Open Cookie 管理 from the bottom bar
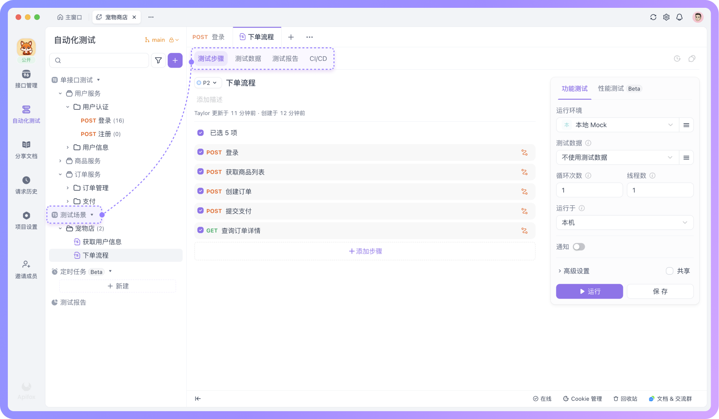The width and height of the screenshot is (719, 419). [582, 399]
